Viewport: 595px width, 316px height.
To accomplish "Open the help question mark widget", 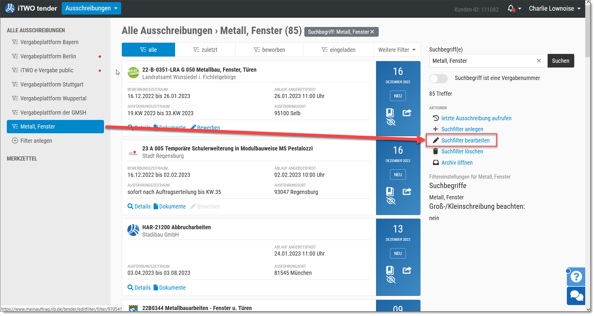I will (x=576, y=277).
